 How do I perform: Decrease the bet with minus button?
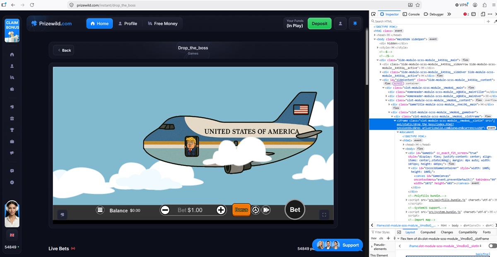[165, 210]
